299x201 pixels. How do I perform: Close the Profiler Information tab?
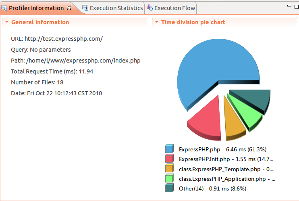[69, 8]
